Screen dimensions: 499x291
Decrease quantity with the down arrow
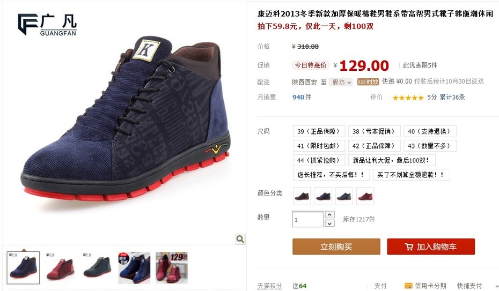[329, 223]
